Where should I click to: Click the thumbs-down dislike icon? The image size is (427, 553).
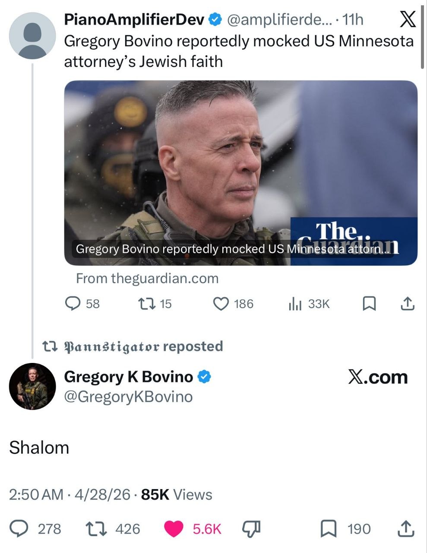pos(250,528)
